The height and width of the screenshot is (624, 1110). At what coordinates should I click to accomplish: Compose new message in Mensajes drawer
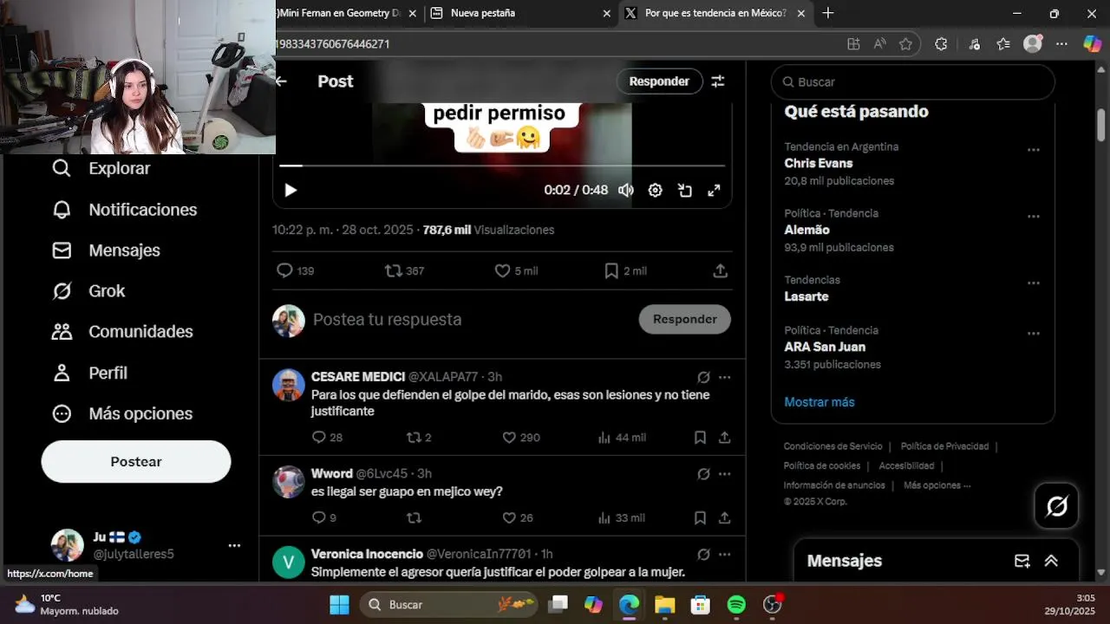pyautogui.click(x=1022, y=561)
